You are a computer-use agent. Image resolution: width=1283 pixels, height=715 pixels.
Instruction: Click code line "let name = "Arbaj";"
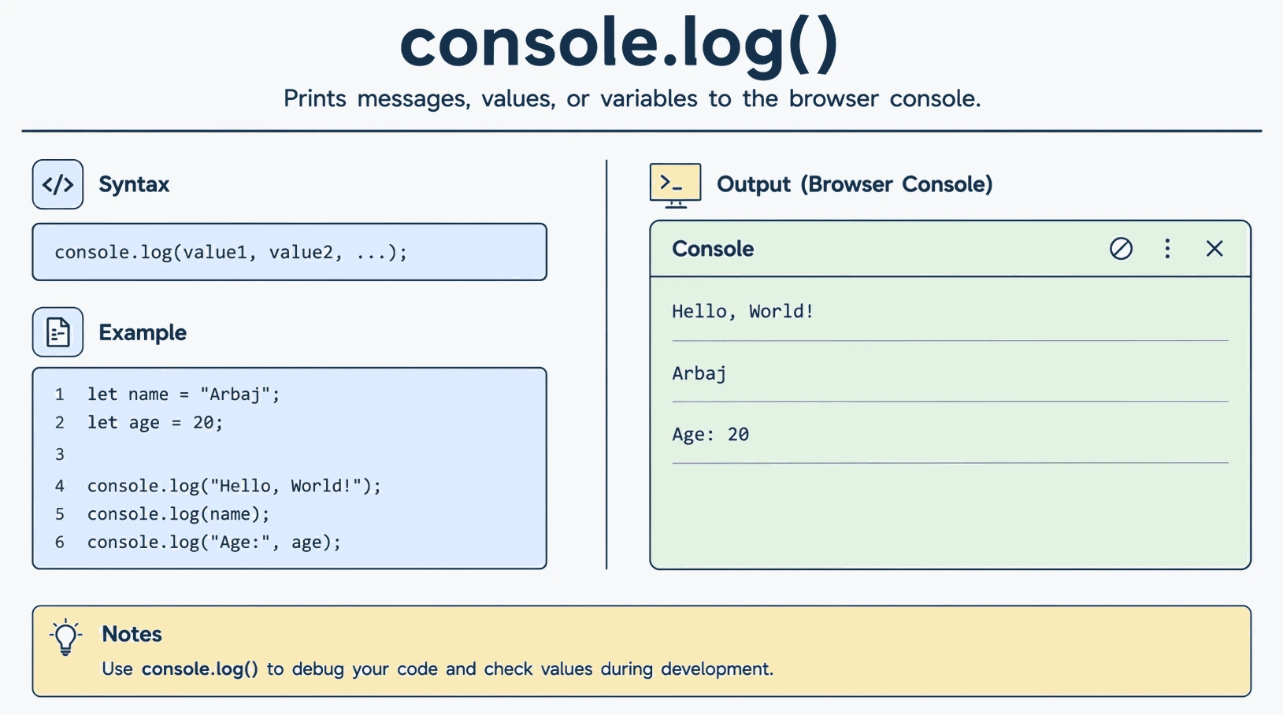pyautogui.click(x=184, y=394)
